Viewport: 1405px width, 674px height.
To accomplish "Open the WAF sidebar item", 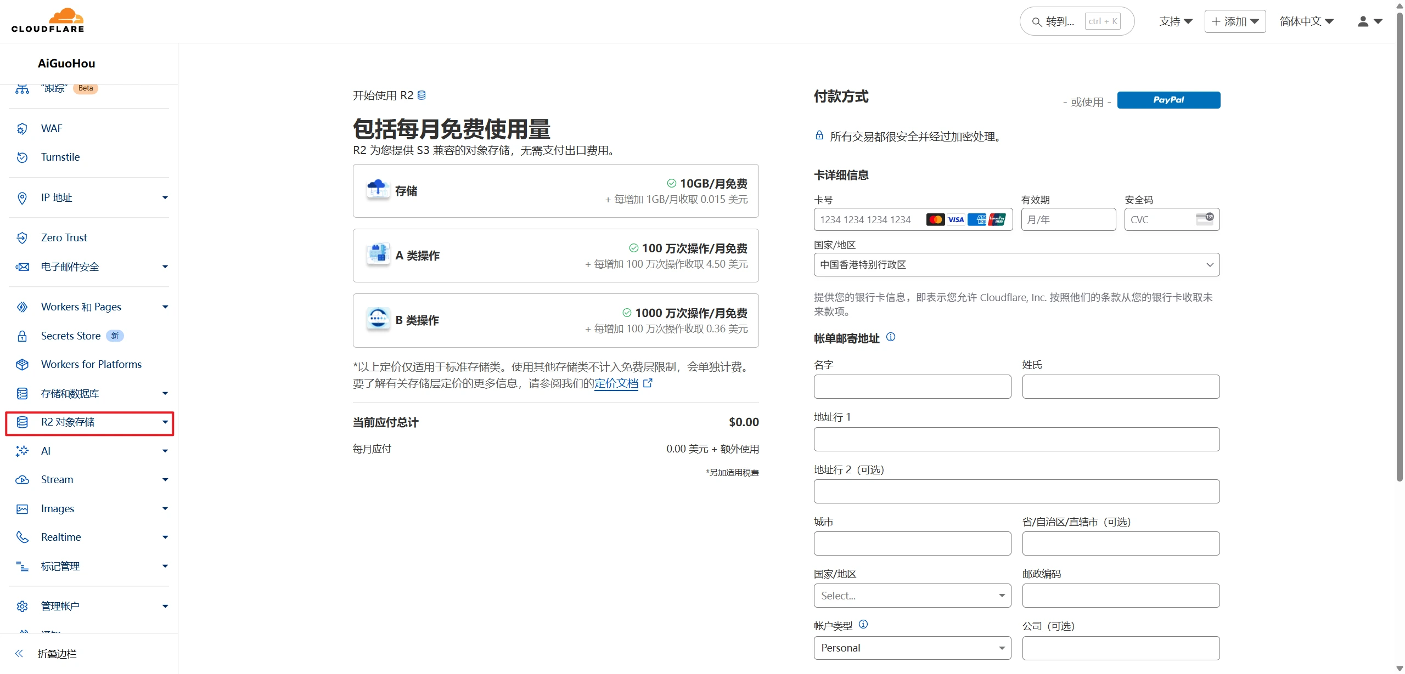I will tap(52, 128).
